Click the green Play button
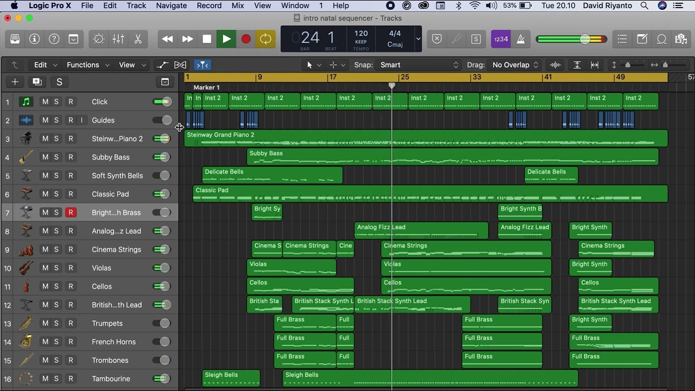 point(226,39)
